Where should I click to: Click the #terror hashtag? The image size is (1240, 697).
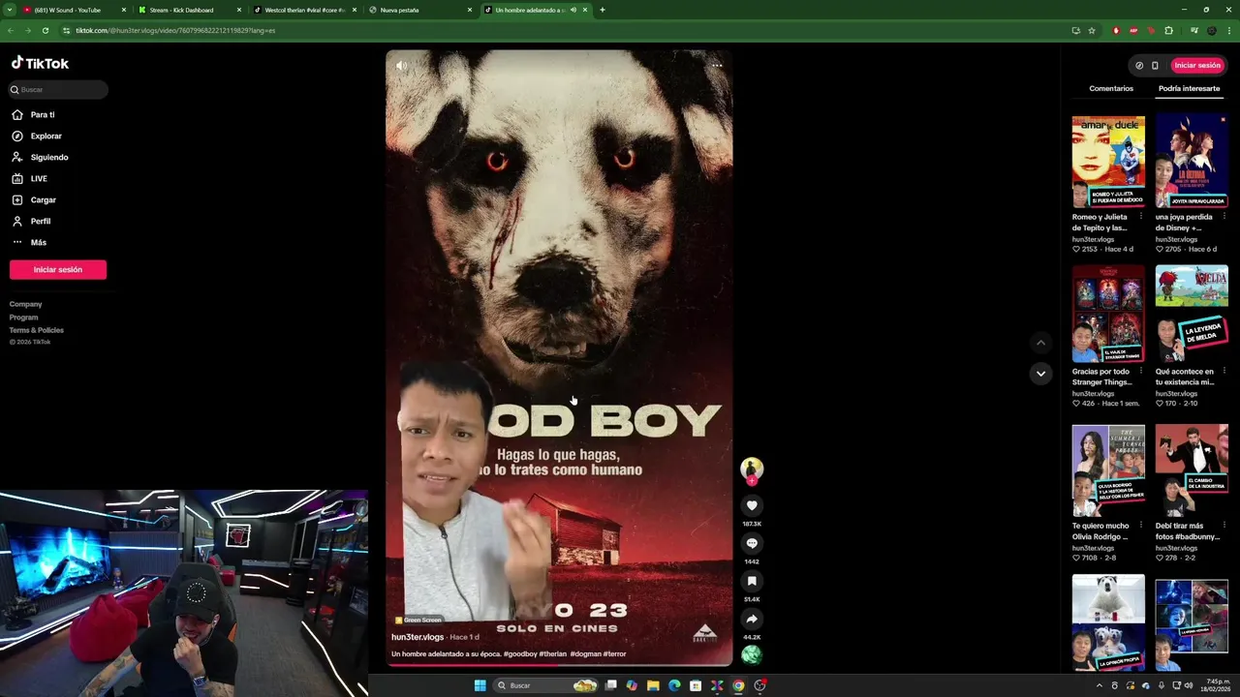coord(614,653)
